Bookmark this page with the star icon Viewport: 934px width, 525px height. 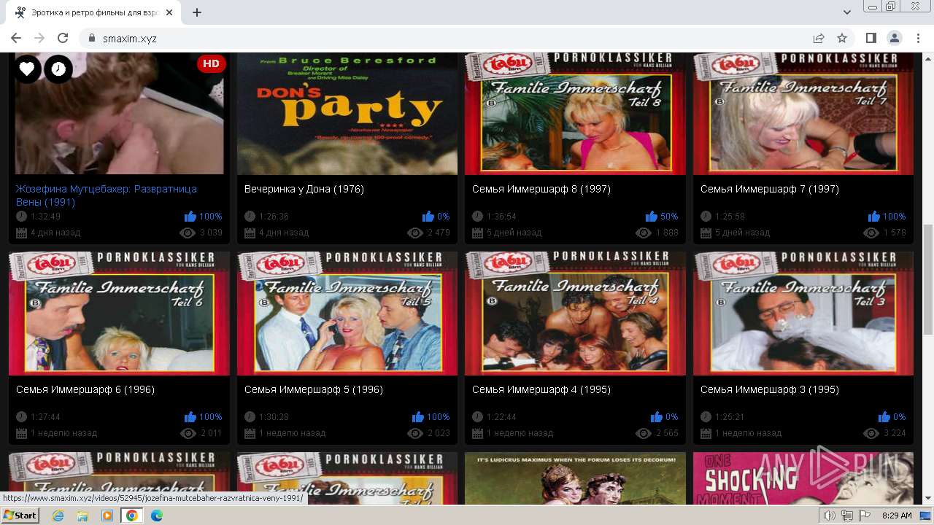click(x=842, y=38)
